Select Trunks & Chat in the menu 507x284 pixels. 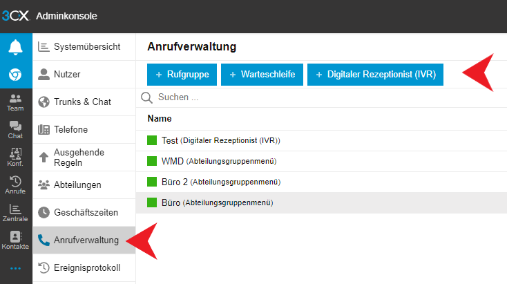coord(84,102)
